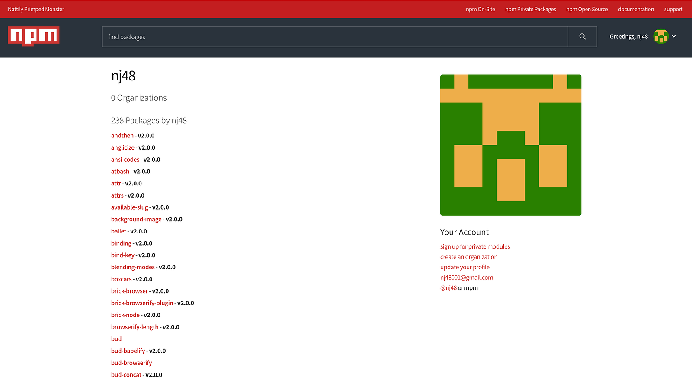Click the find packages search field

point(335,37)
